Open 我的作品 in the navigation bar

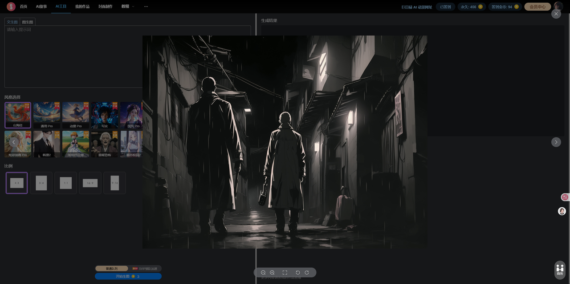(82, 7)
